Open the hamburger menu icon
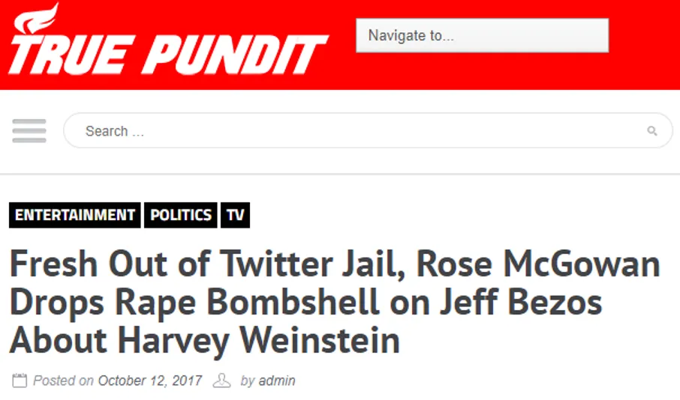Viewport: 680px width, 400px height. click(29, 130)
